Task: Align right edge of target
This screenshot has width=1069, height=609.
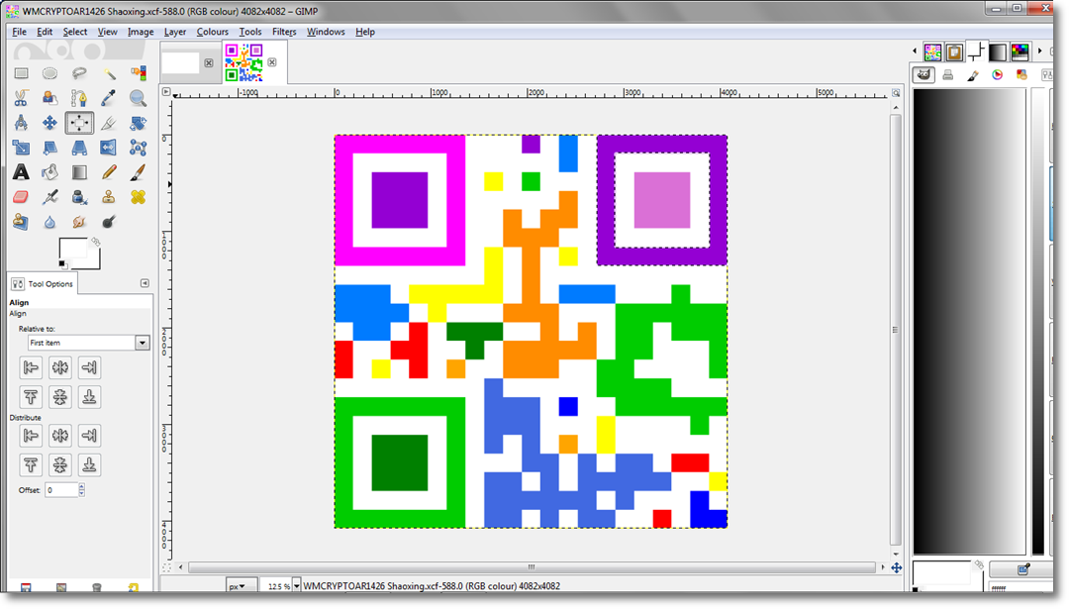Action: 89,367
